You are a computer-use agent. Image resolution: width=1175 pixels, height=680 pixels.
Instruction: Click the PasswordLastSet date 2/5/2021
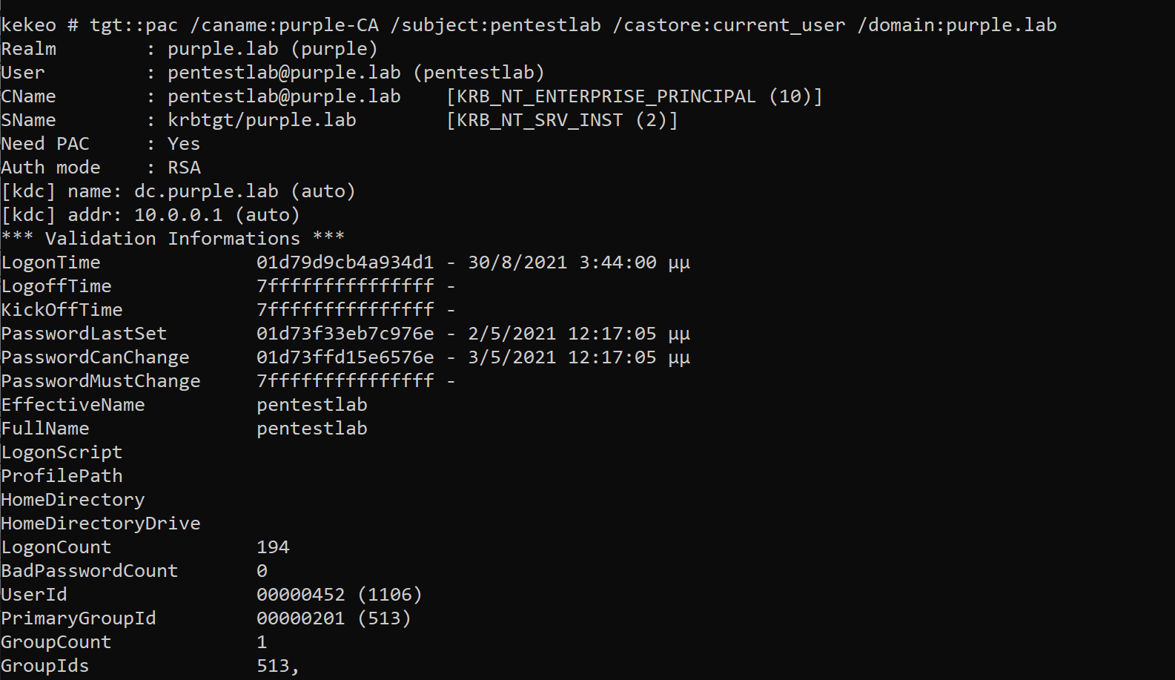[x=512, y=334]
